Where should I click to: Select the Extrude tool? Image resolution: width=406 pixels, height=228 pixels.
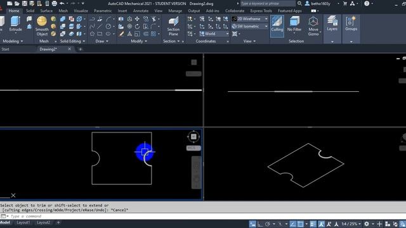point(15,23)
